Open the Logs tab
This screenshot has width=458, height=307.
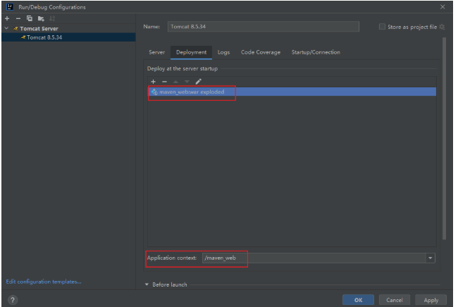pos(223,52)
